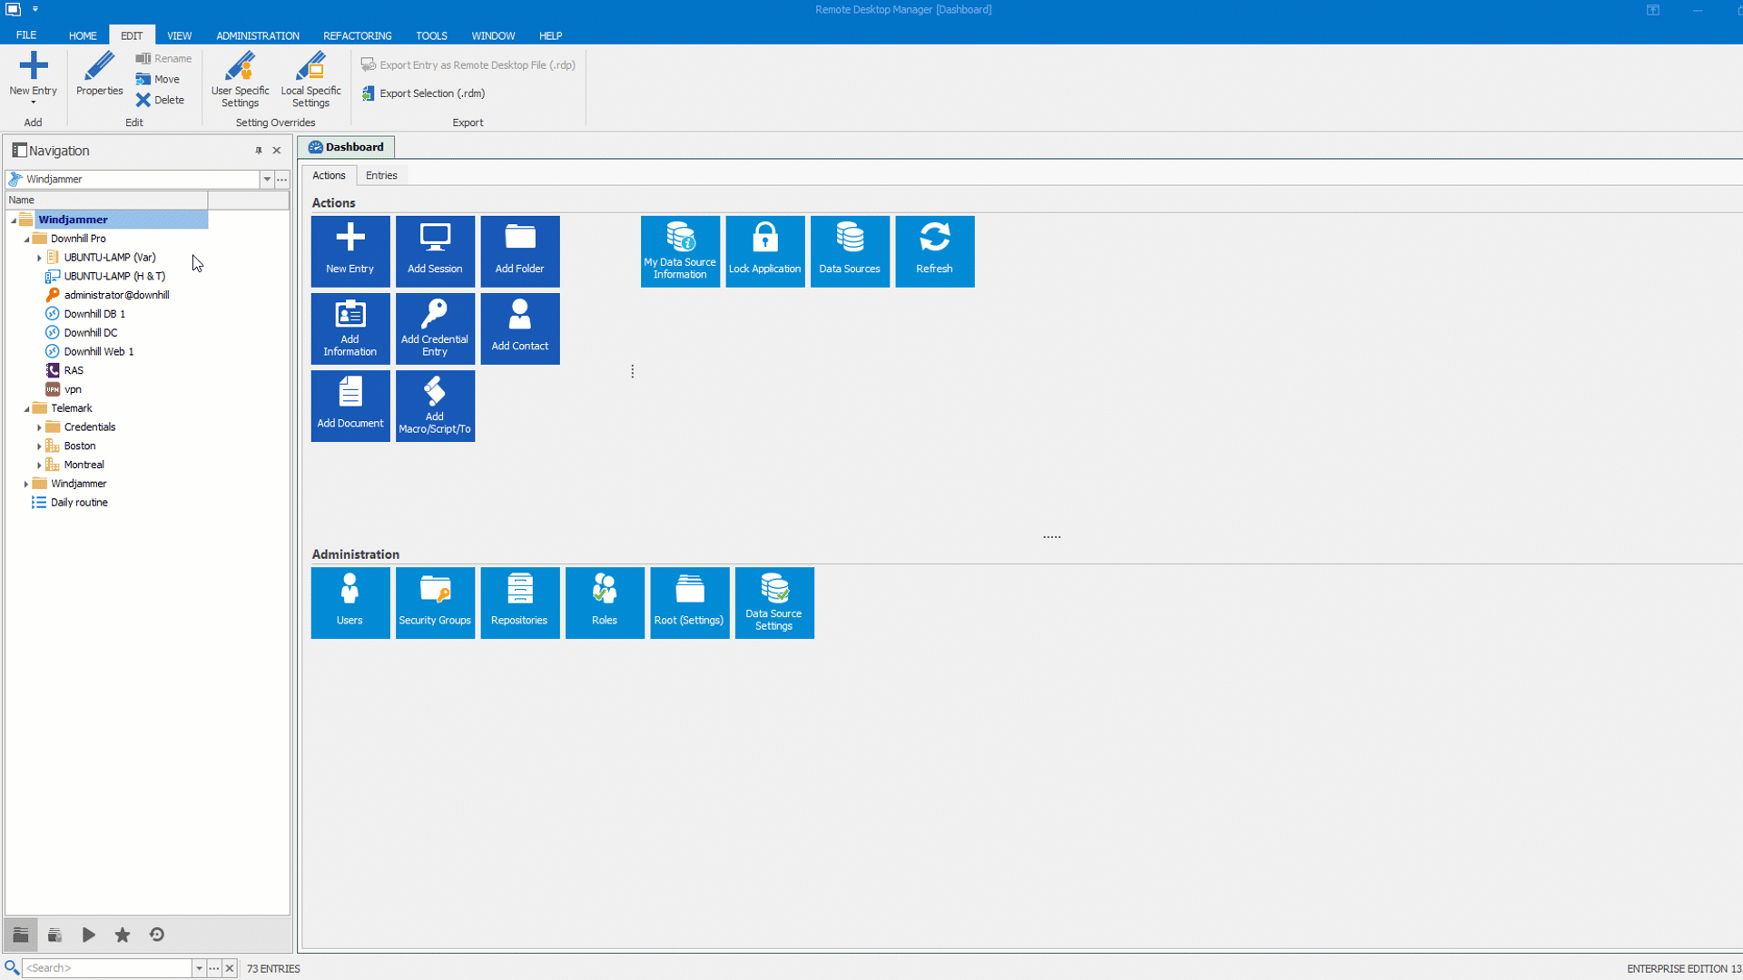The image size is (1743, 980).
Task: Click the Add Macro/Script/Tool tile
Action: (435, 406)
